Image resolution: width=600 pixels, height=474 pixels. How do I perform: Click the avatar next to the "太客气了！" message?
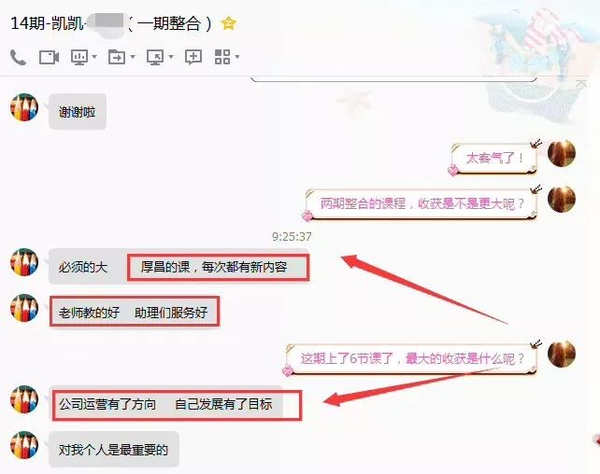(562, 154)
